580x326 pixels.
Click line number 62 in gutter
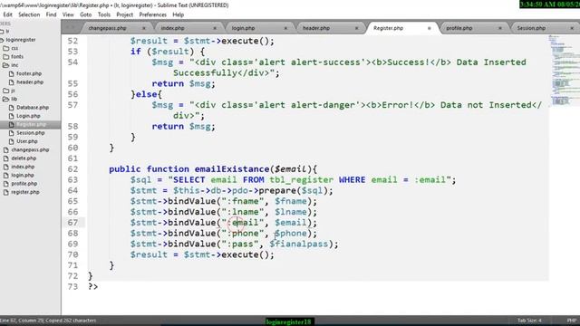coord(72,169)
